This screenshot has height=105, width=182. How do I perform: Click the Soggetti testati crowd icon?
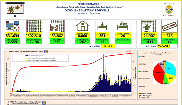pyautogui.click(x=34, y=26)
